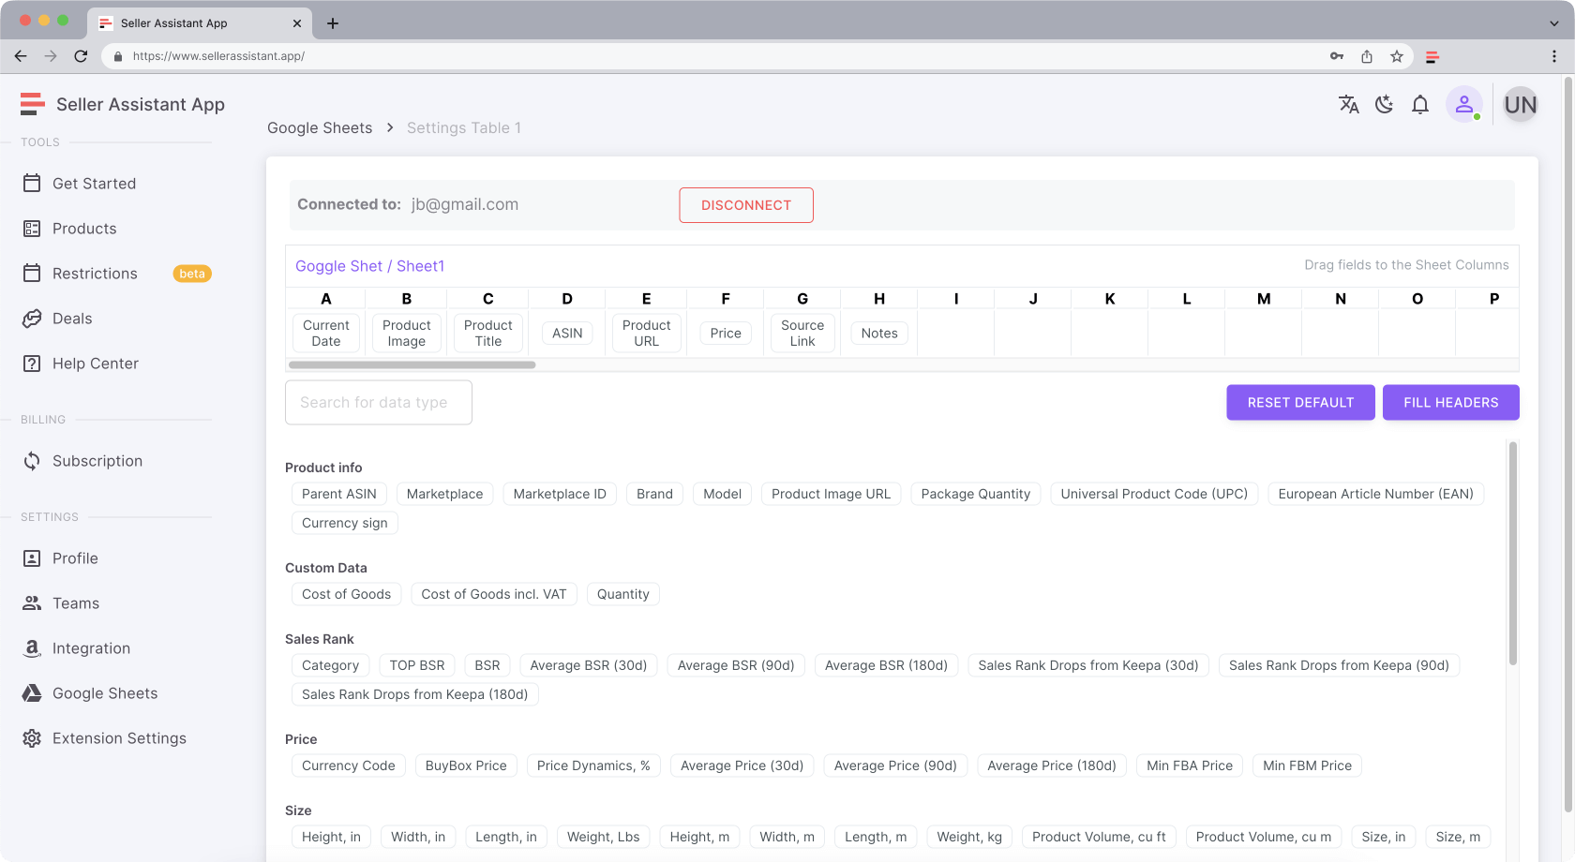The width and height of the screenshot is (1575, 862).
Task: Click RESET DEFAULT button
Action: (x=1300, y=403)
